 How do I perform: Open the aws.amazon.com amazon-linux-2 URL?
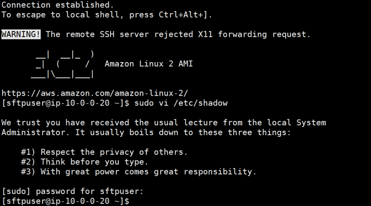(95, 93)
